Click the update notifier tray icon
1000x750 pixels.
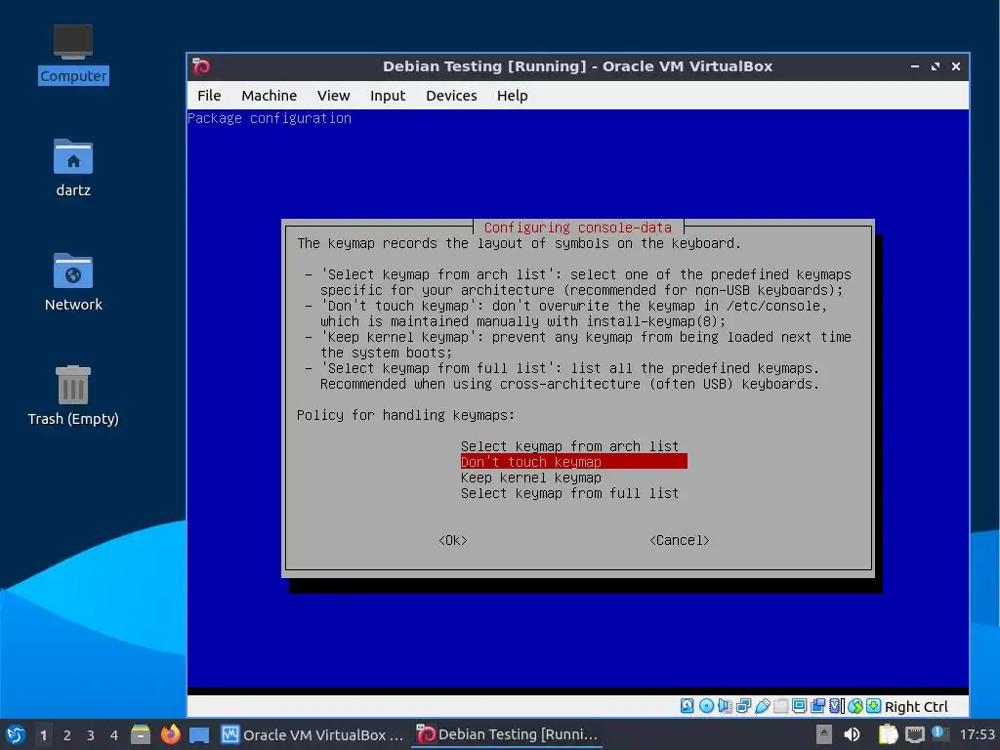(x=939, y=733)
